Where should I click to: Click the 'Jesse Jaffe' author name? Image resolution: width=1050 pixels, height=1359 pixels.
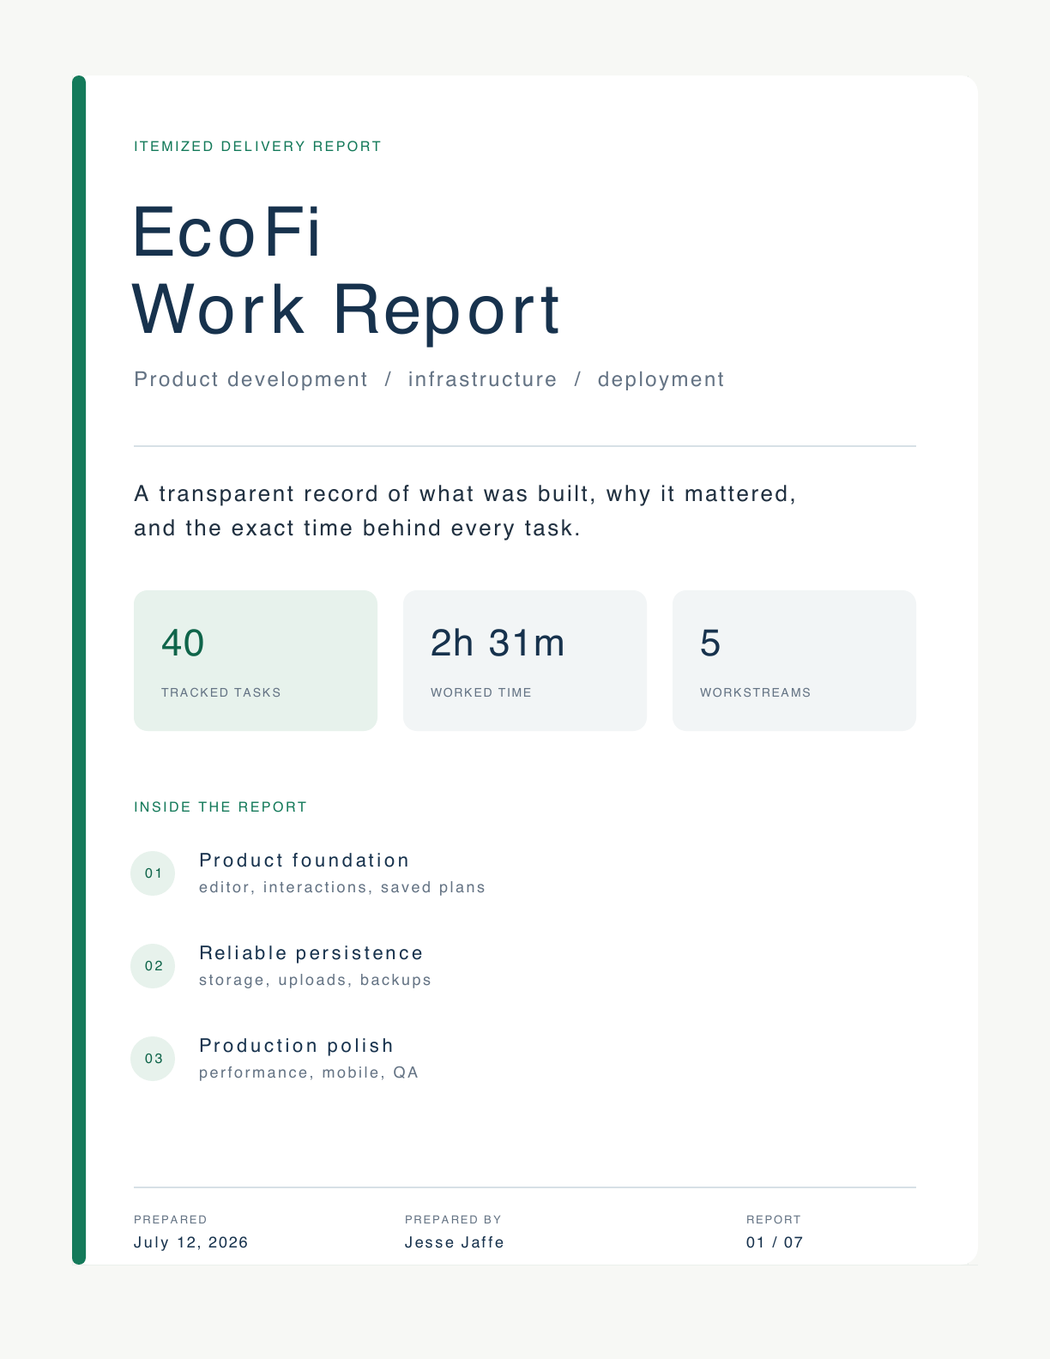[x=455, y=1243]
